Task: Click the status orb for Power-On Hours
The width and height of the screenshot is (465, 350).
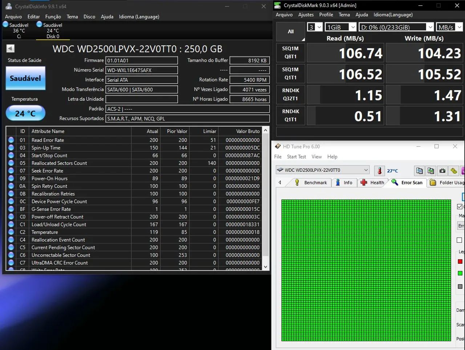Action: pyautogui.click(x=11, y=178)
